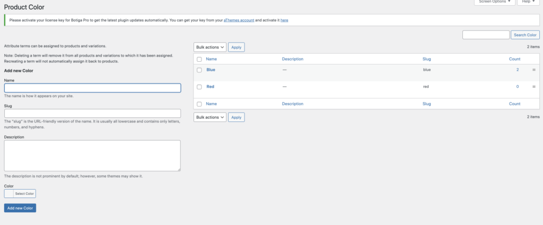Click the empty color preview swatch

(x=9, y=194)
